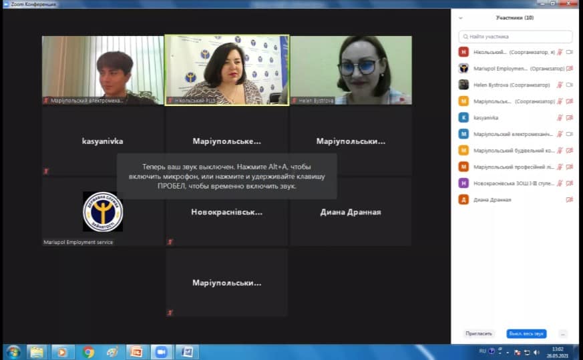Select Helen Bystrova's video tile
The image size is (583, 360).
pyautogui.click(x=351, y=70)
